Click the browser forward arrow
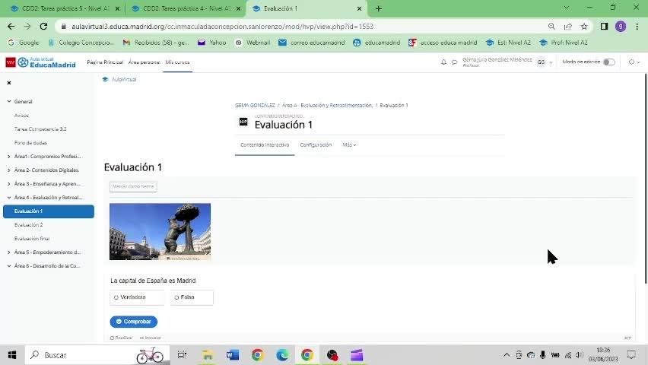The width and height of the screenshot is (648, 365). coord(27,27)
